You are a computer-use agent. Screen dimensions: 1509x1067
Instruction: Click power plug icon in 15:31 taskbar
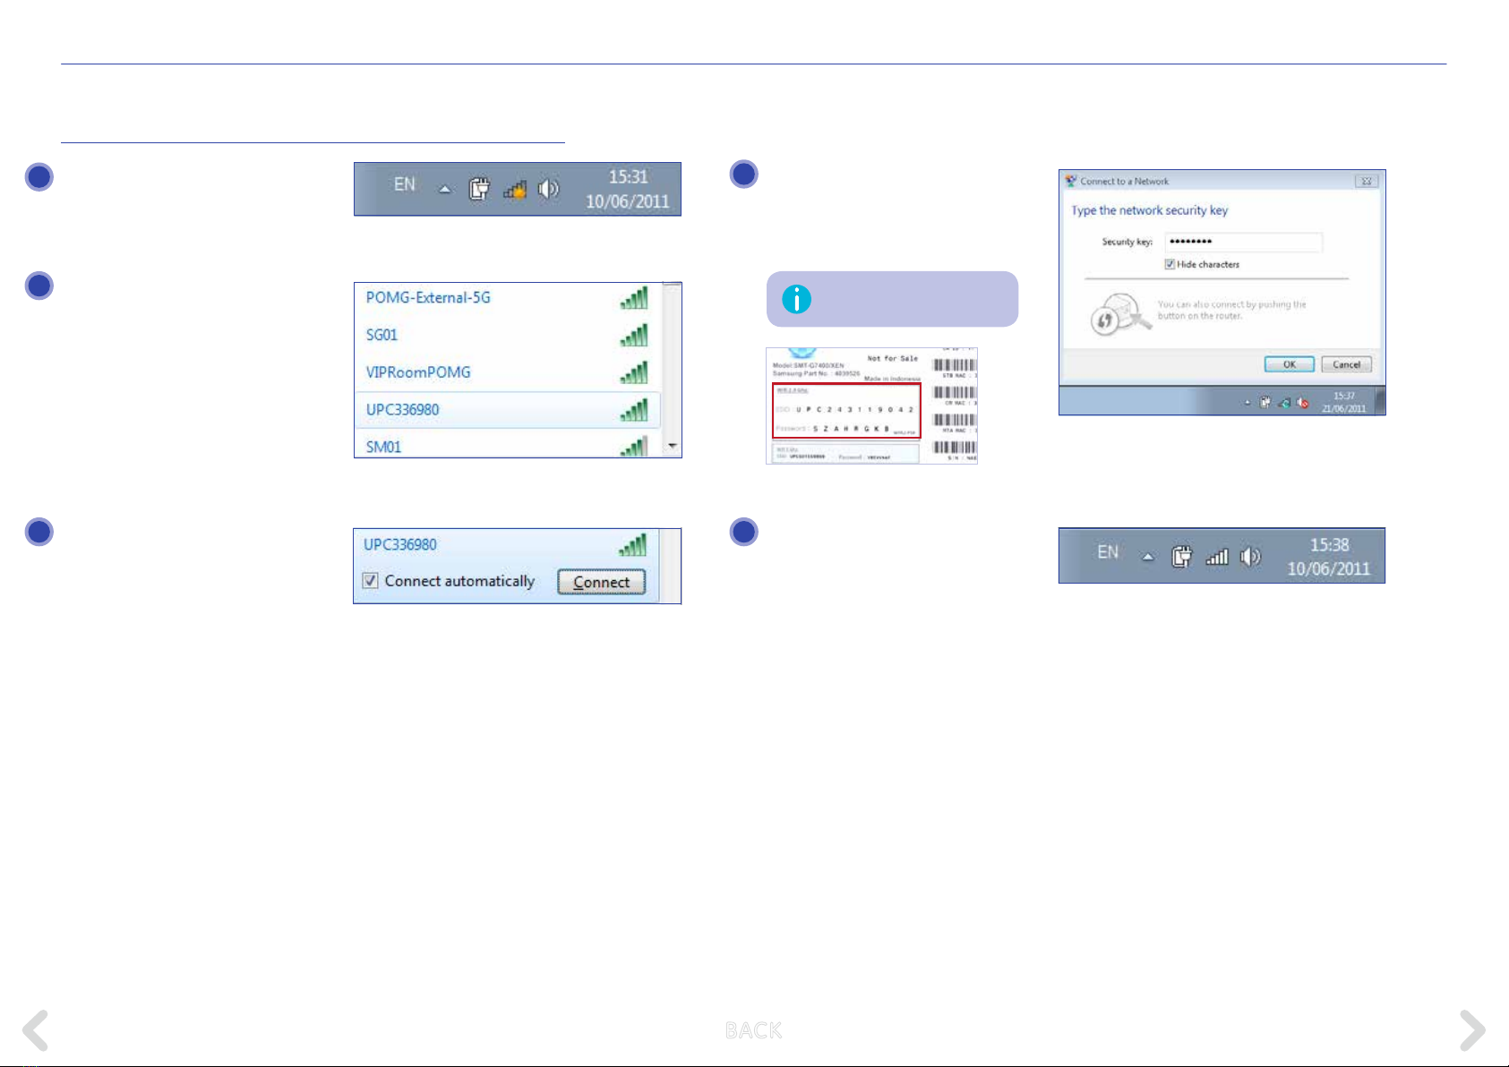click(479, 189)
